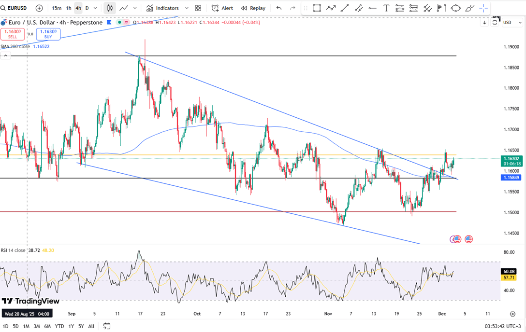Open the EURUSD symbol search field
Viewport: 526px width, 332px height.
15,8
